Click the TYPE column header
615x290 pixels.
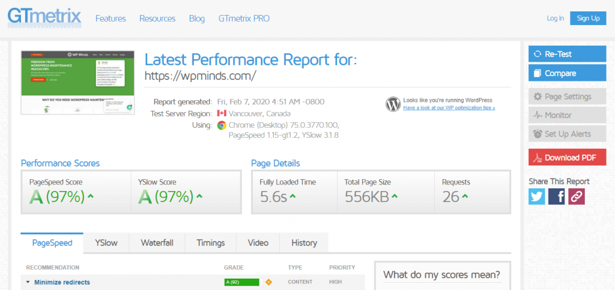tap(295, 268)
